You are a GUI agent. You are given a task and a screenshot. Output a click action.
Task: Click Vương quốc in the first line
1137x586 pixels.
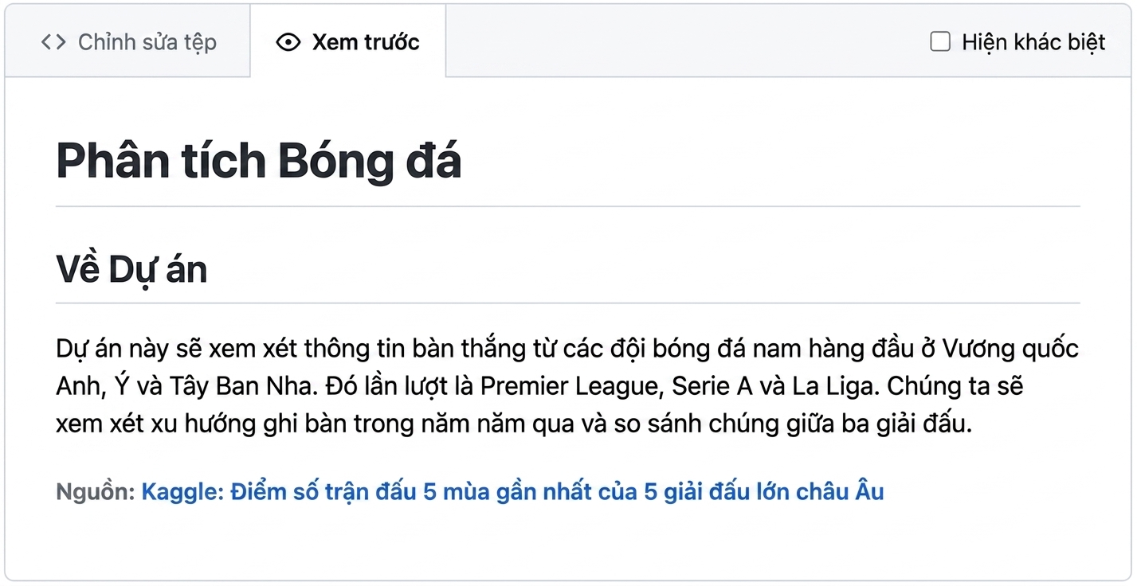(1010, 350)
